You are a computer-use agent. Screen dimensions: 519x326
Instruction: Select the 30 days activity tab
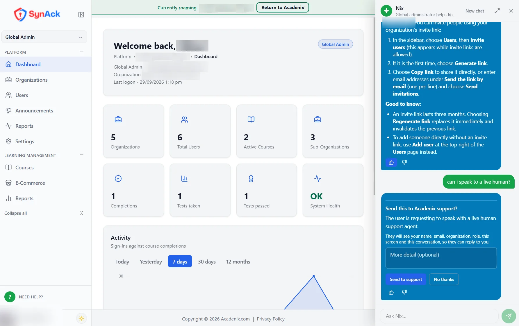pos(207,261)
